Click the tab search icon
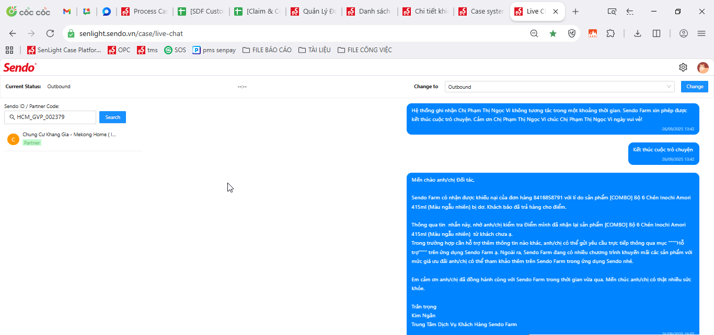The image size is (714, 335). pyautogui.click(x=612, y=11)
